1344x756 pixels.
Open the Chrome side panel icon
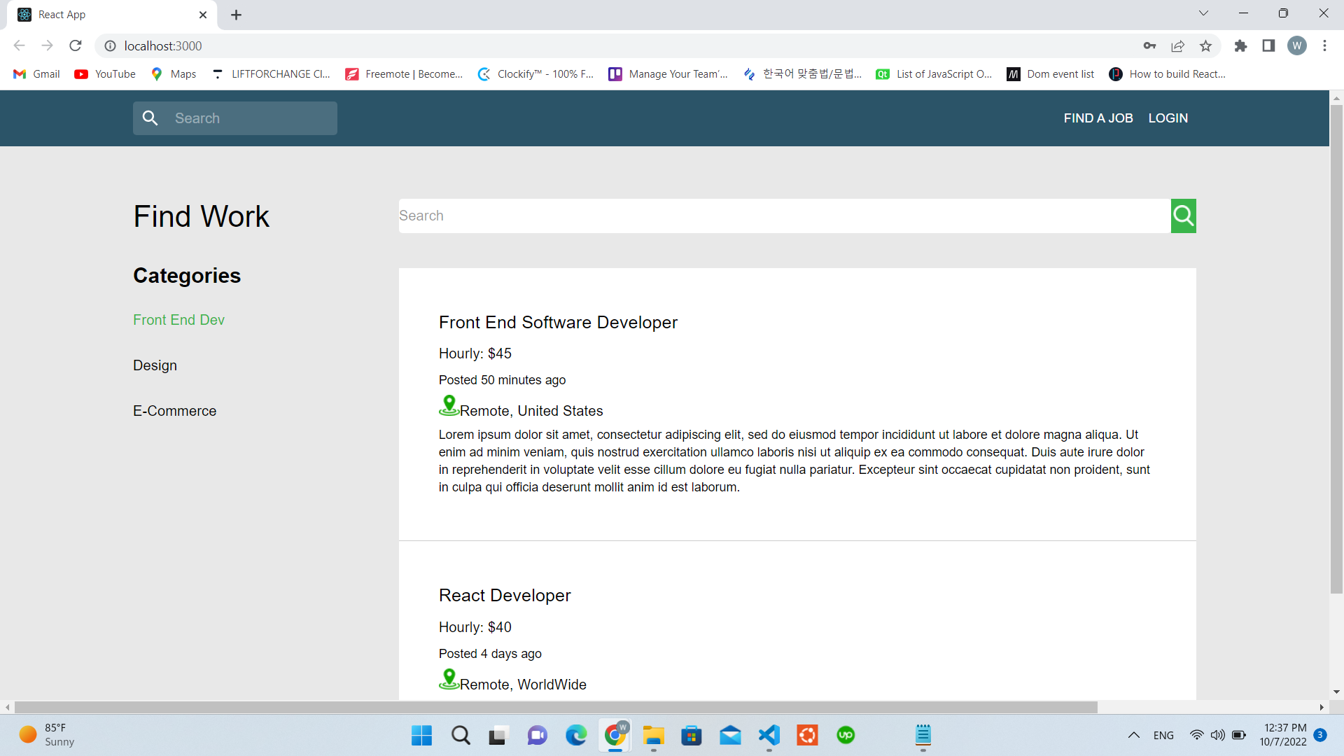(x=1268, y=45)
